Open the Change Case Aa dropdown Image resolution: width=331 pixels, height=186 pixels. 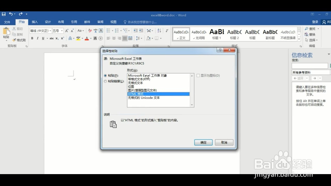pyautogui.click(x=81, y=30)
